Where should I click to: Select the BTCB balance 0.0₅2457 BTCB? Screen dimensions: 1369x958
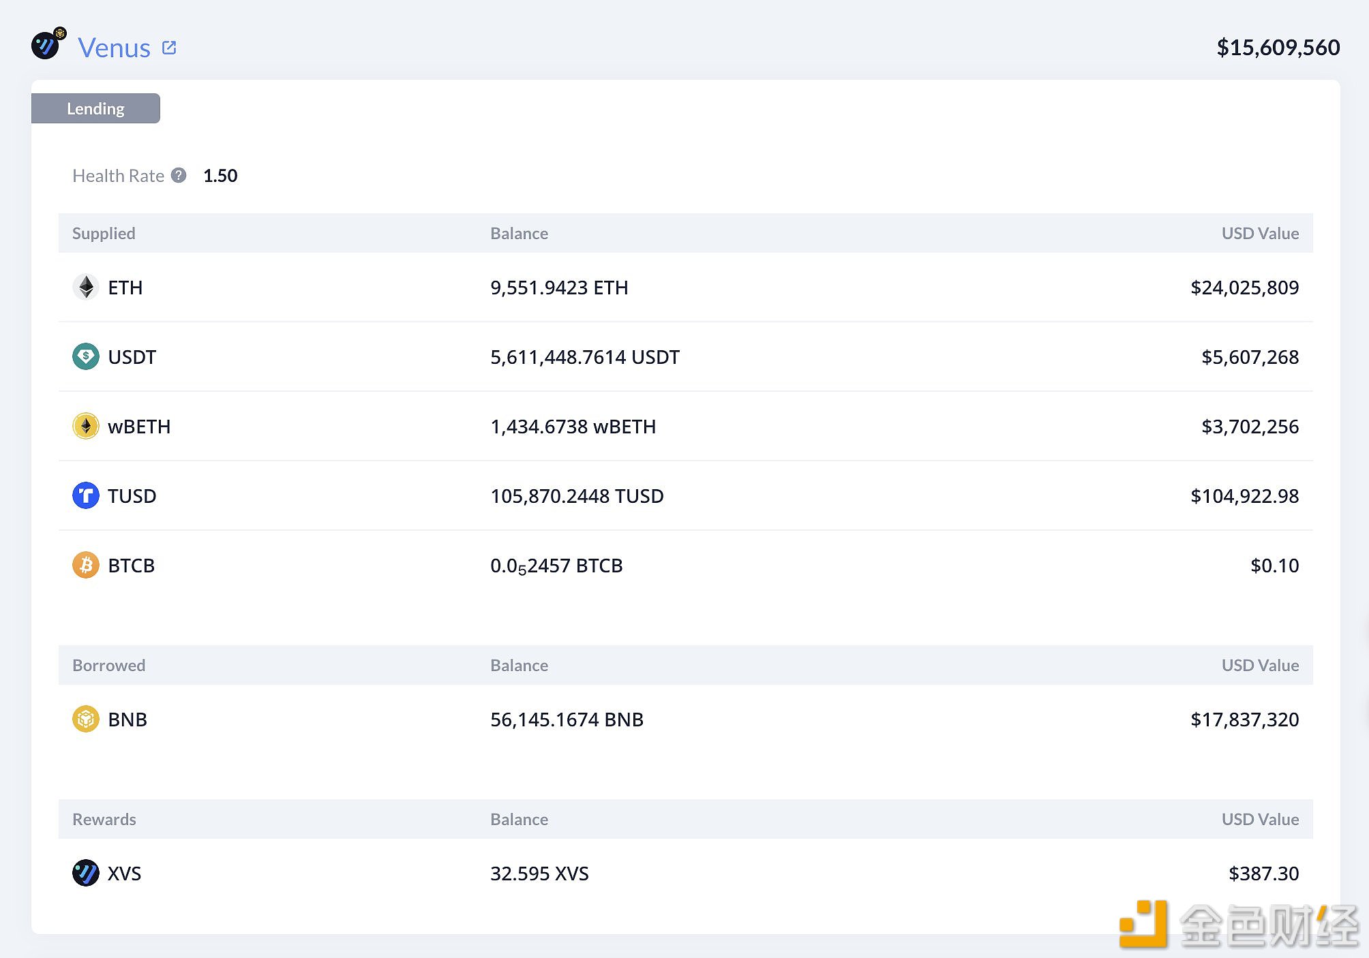coord(556,566)
